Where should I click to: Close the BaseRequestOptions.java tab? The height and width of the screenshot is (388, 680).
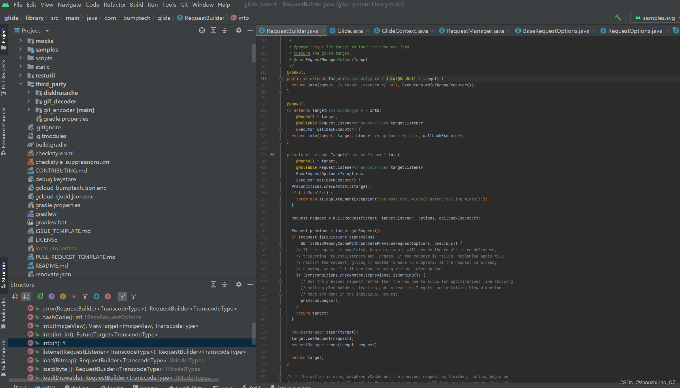click(594, 31)
